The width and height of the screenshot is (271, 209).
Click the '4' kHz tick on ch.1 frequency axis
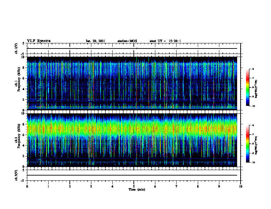click(24, 89)
